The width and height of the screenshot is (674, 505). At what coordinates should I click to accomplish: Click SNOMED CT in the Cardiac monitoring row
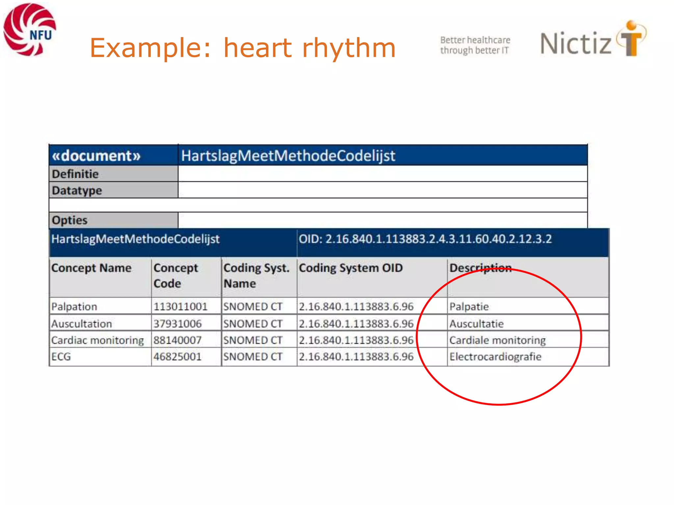tap(259, 340)
